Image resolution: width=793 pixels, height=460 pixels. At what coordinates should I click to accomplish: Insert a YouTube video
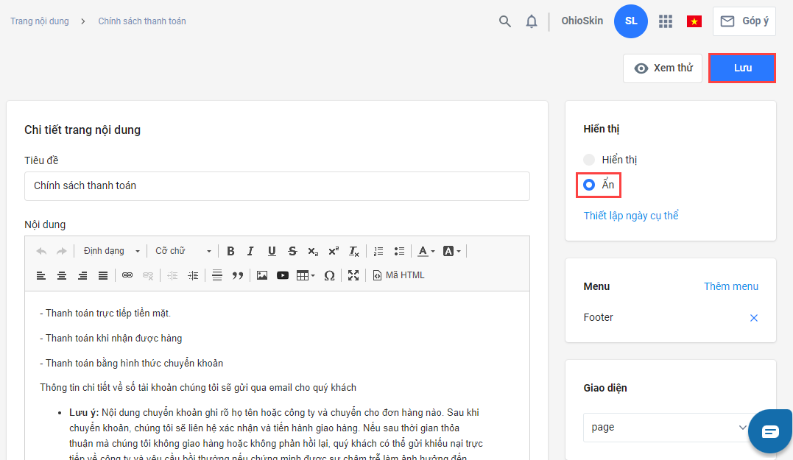[283, 275]
